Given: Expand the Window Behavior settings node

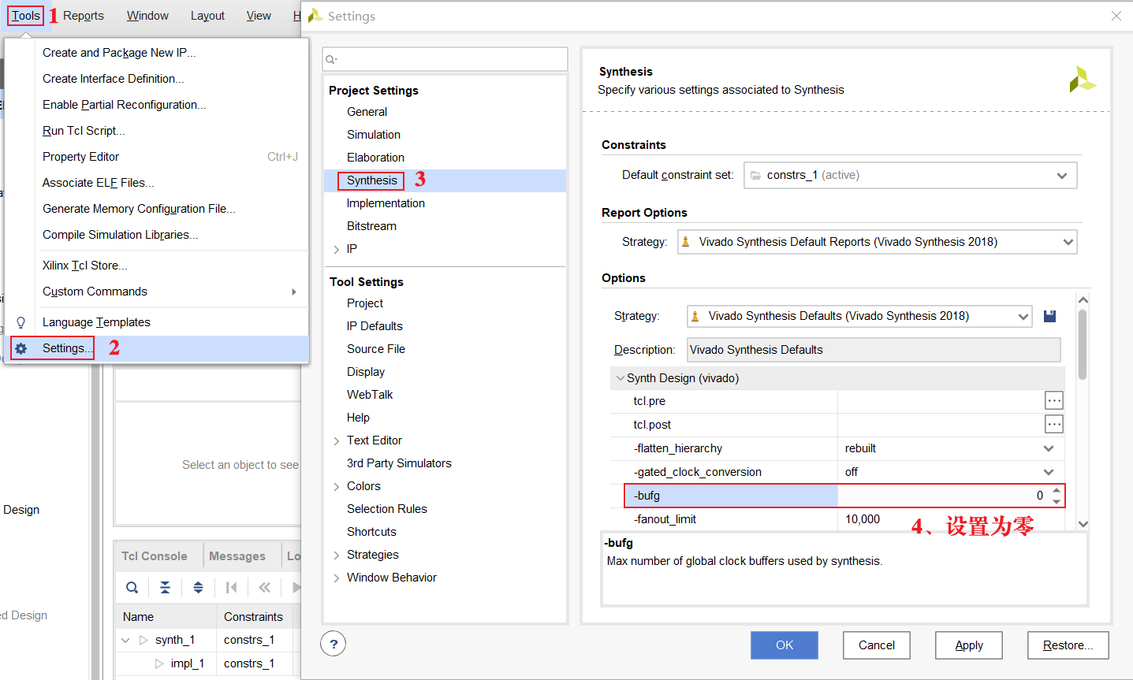Looking at the screenshot, I should (337, 578).
